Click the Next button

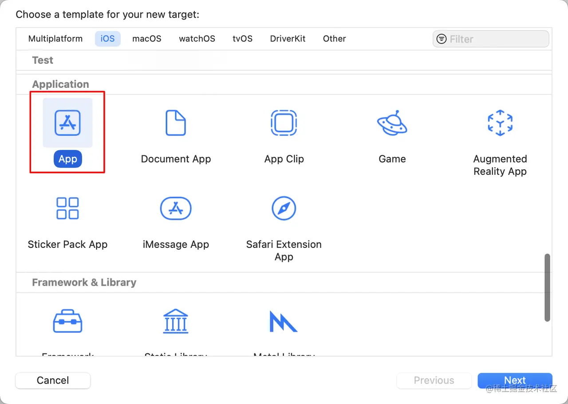tap(515, 380)
